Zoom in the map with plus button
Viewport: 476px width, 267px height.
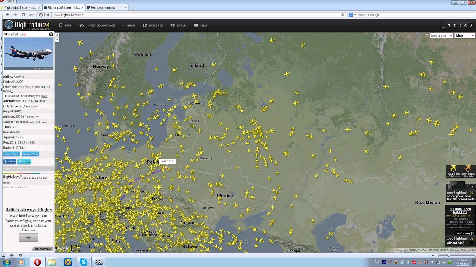pyautogui.click(x=57, y=35)
